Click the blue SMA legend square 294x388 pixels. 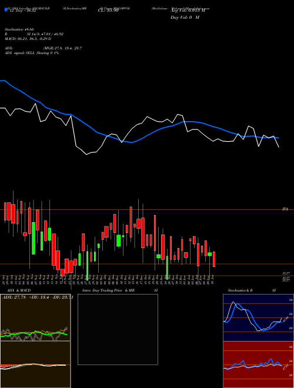pos(6,9)
